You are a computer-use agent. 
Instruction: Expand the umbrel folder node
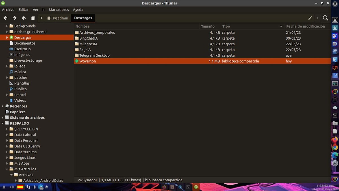(x=7, y=95)
